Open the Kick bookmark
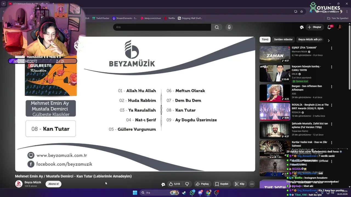This screenshot has width=351, height=197. (87, 18)
